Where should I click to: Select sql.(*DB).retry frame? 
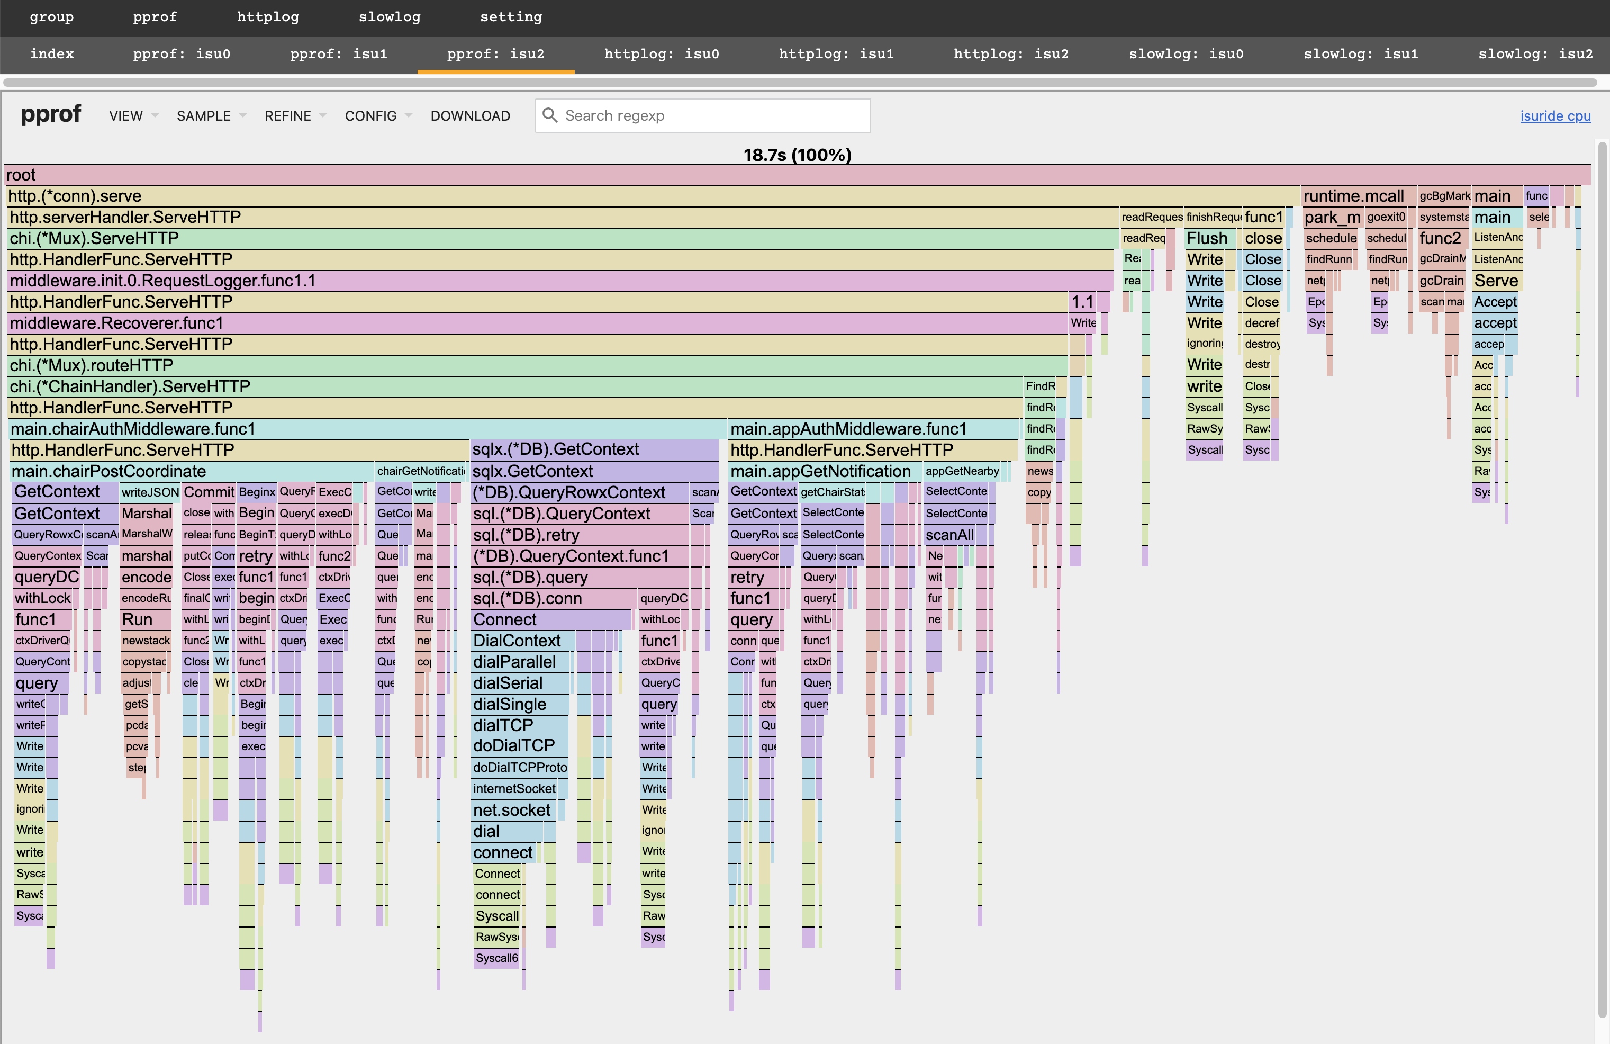[580, 535]
